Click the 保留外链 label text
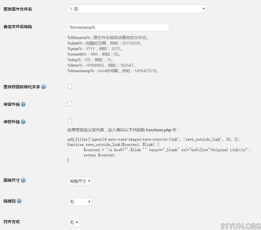261x230 pixels. 12,105
